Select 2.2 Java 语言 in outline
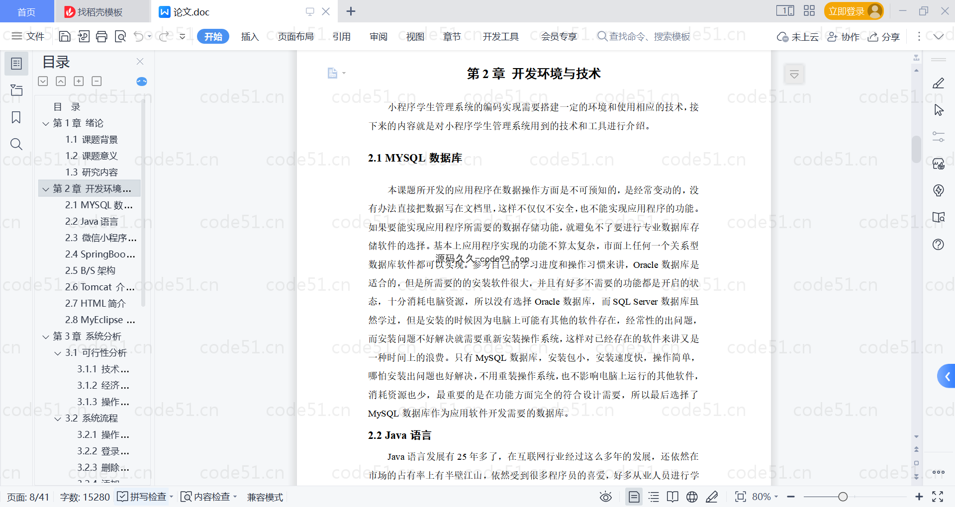Screen dimensions: 955x507 click(x=92, y=222)
